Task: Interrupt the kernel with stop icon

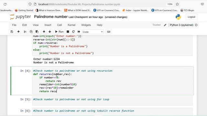Action: coord(68,32)
